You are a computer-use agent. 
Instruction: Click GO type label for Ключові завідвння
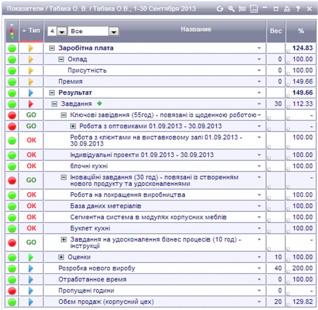pyautogui.click(x=31, y=115)
